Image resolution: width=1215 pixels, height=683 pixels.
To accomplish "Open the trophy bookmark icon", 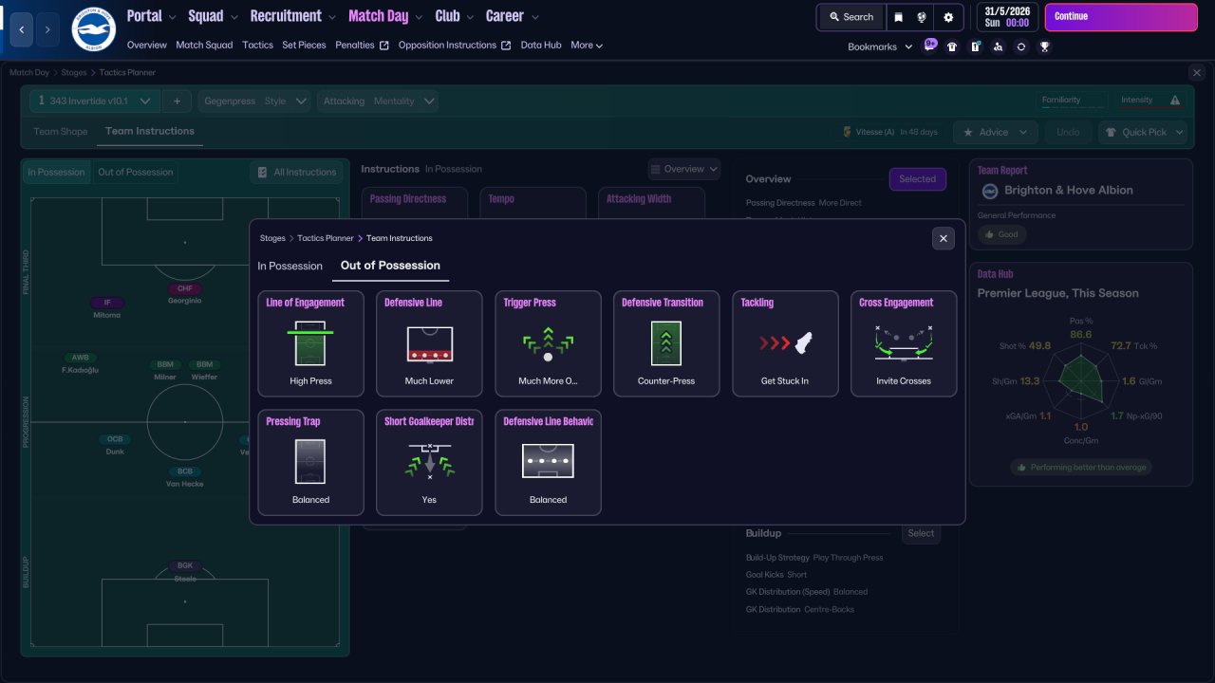I will pos(1044,46).
